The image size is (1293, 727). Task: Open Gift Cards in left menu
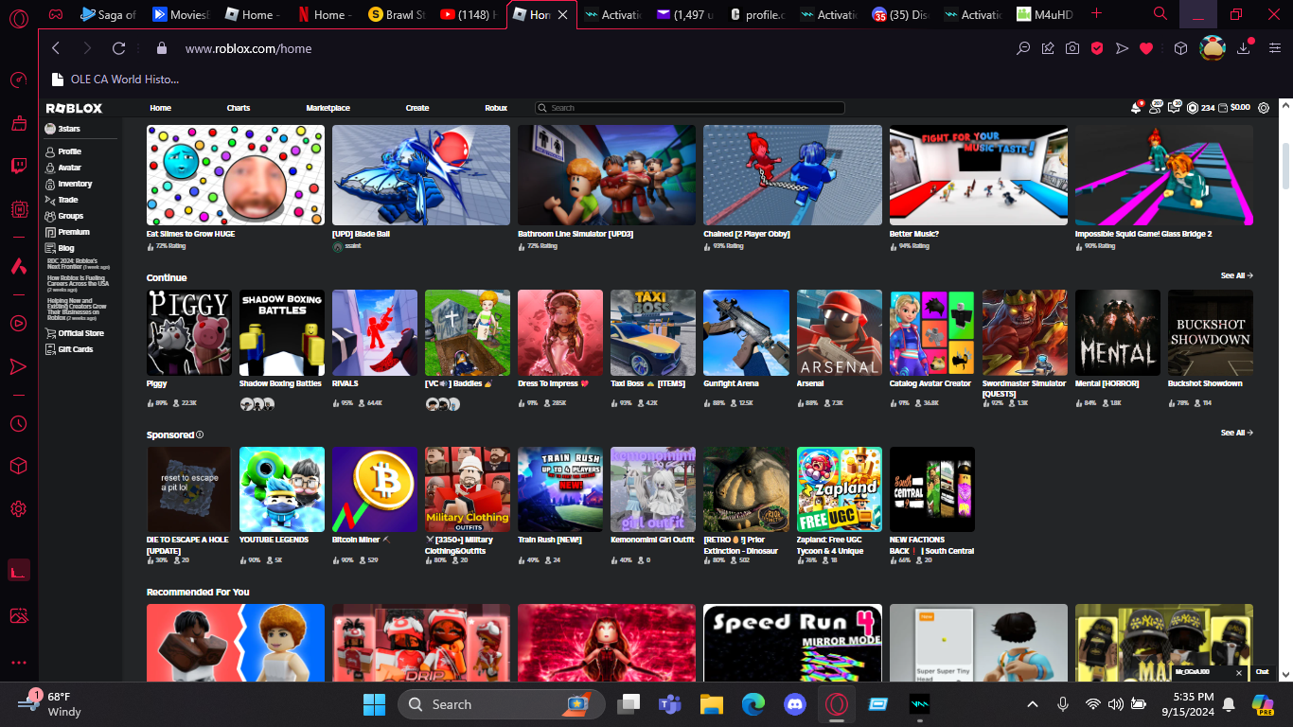click(75, 349)
